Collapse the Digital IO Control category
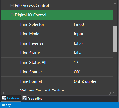Screen dimensions: 119x108 12,15
